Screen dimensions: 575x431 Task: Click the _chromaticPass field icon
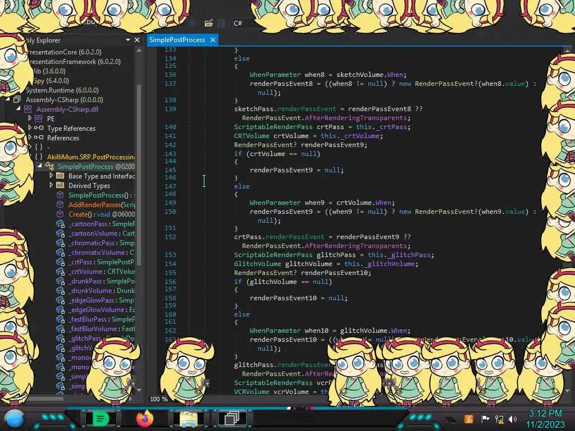tap(60, 242)
